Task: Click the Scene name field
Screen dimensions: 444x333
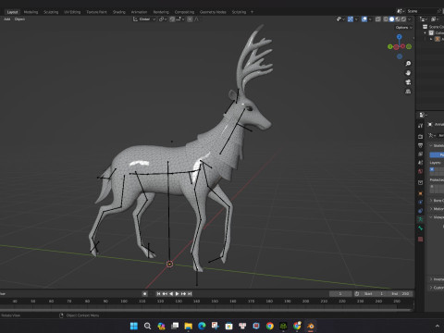Action: point(421,11)
